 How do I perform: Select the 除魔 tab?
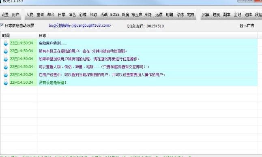pos(125,15)
